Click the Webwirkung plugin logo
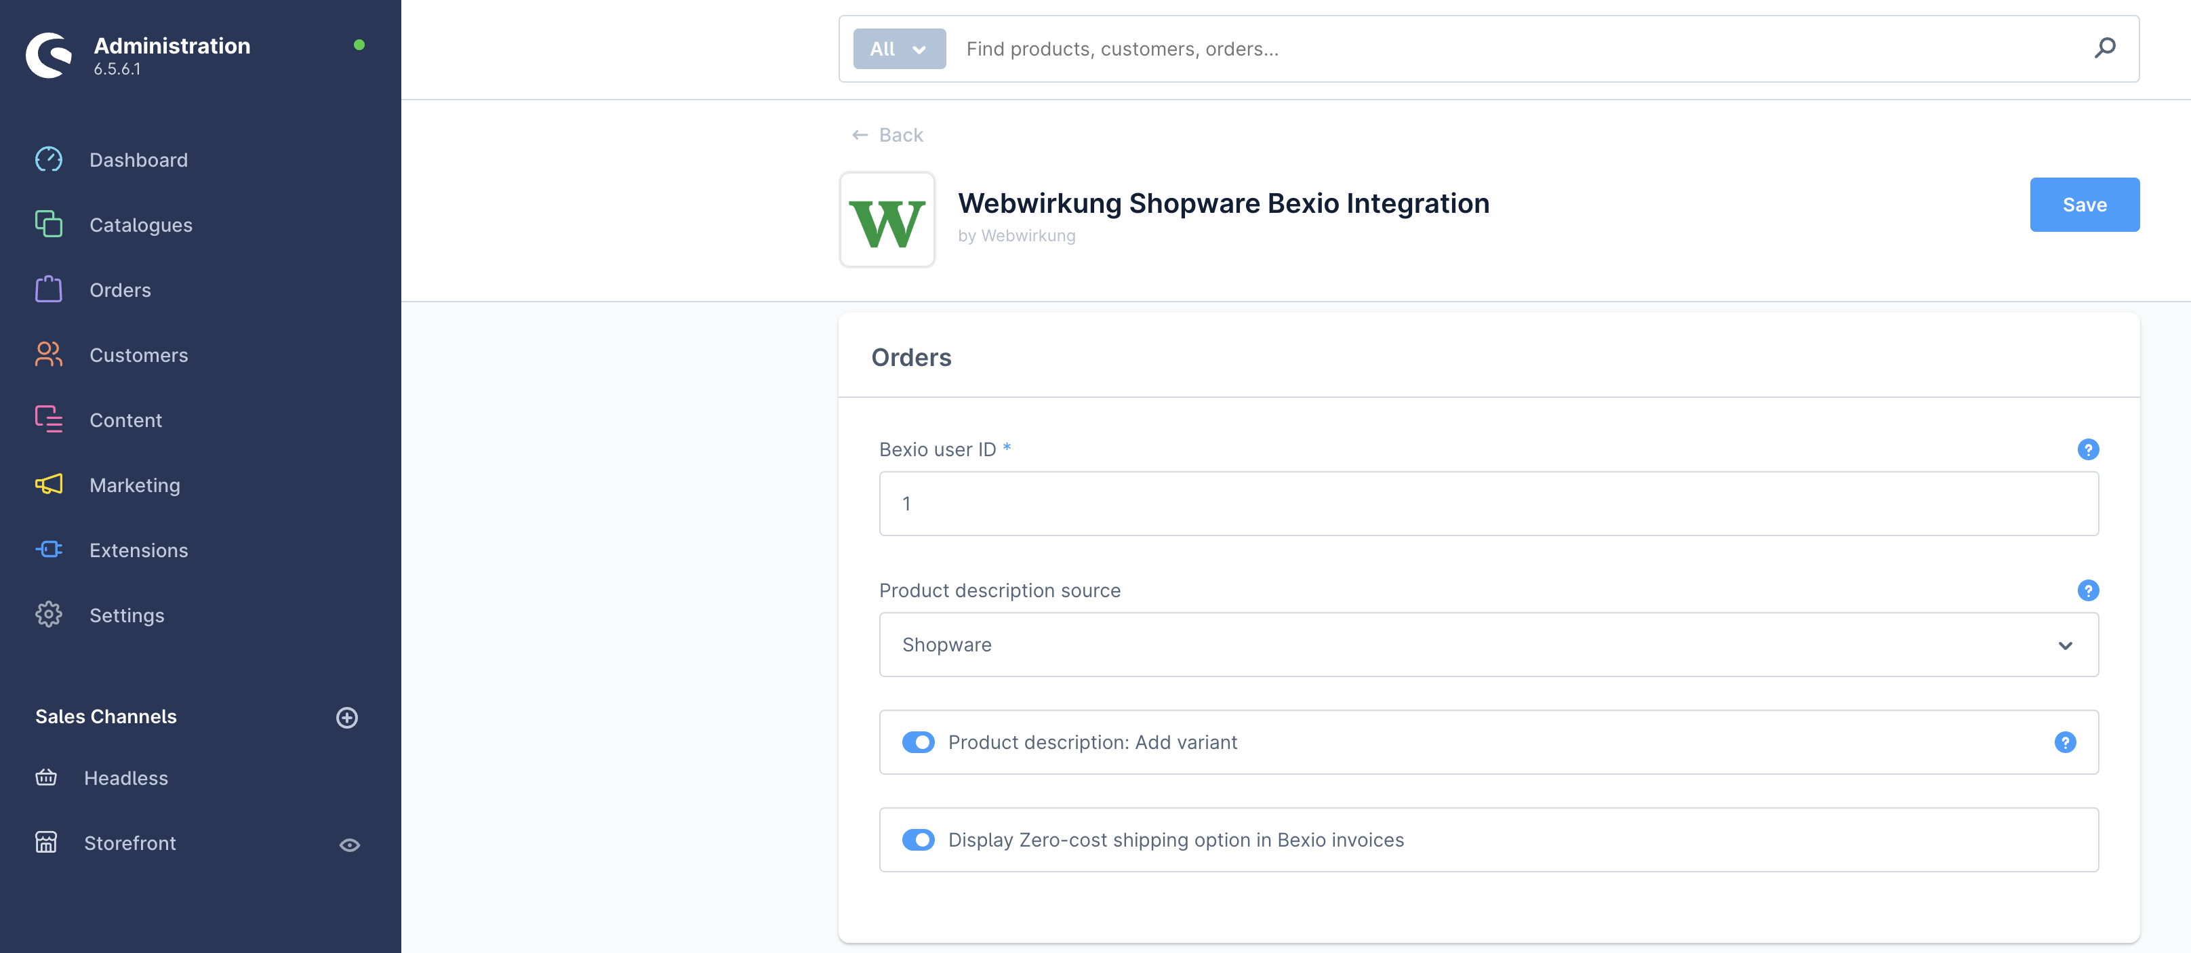The image size is (2191, 953). (886, 220)
